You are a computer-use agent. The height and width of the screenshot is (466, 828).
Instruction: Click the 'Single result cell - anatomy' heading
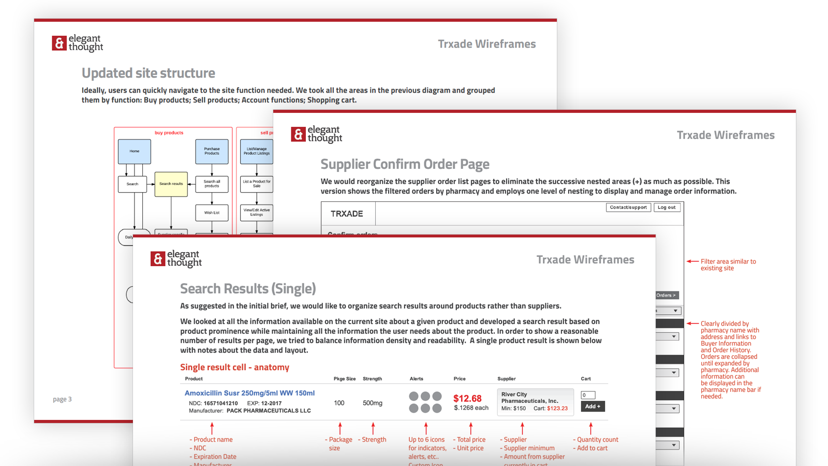(234, 367)
